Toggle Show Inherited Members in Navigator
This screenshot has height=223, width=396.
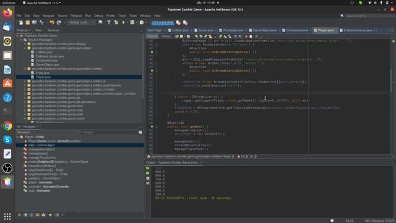click(19, 215)
